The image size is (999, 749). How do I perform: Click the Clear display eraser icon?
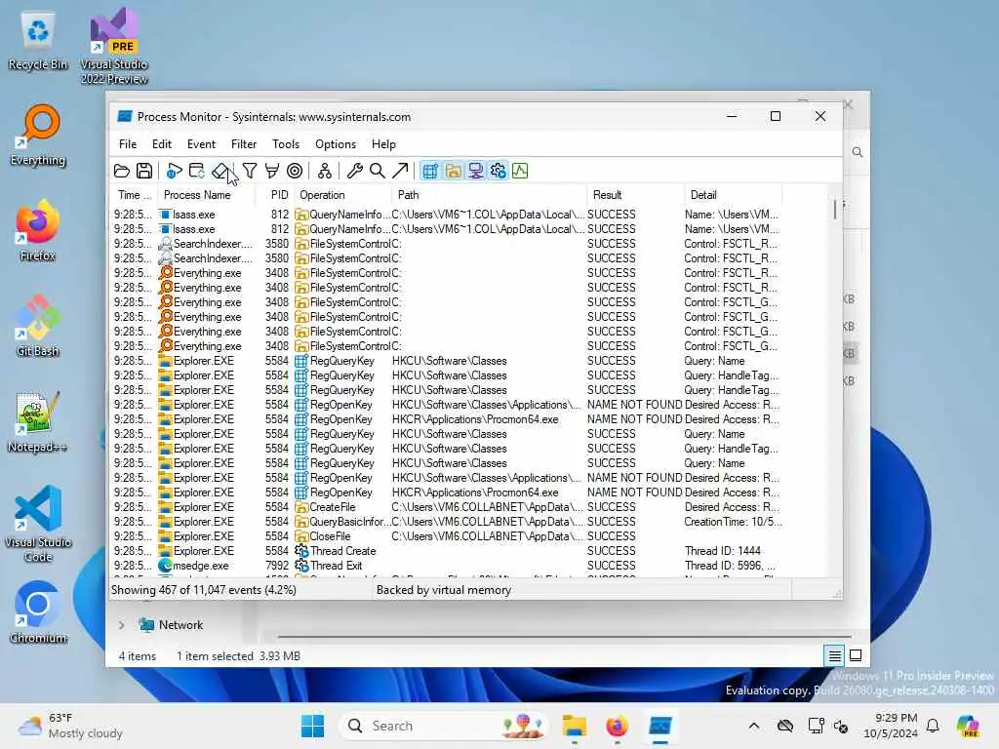tap(220, 171)
